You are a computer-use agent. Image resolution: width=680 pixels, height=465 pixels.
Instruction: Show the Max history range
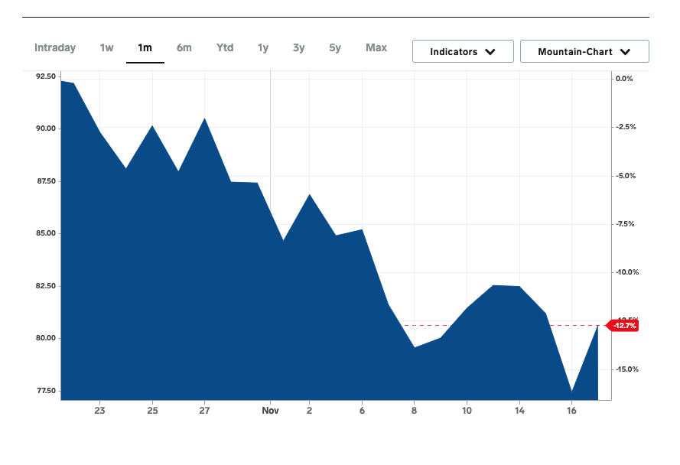(376, 48)
